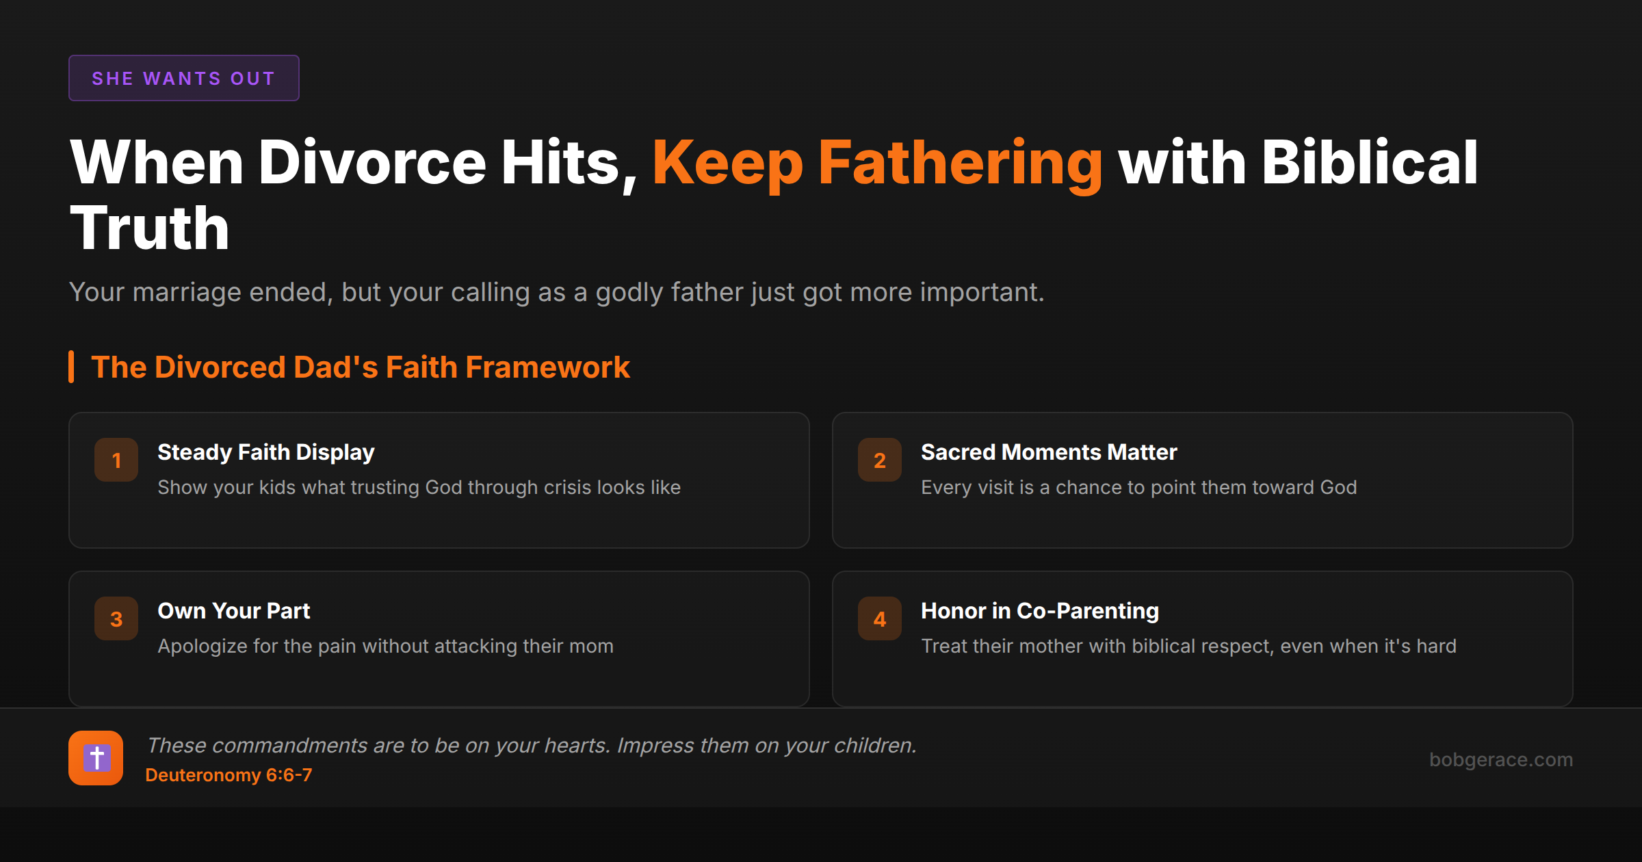Click the orange accent bar beside the framework heading
Viewport: 1642px width, 862px height.
coord(71,367)
